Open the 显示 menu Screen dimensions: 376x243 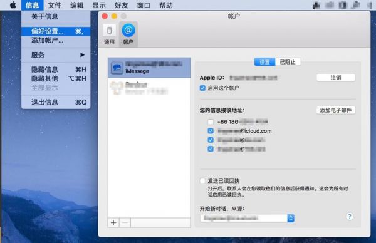[99, 5]
